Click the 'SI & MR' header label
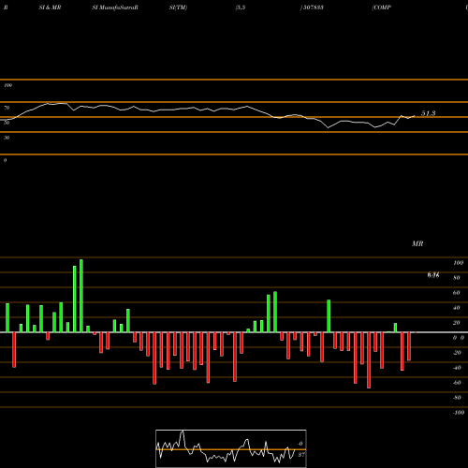Image resolution: width=468 pixels, height=468 pixels. pyautogui.click(x=50, y=7)
